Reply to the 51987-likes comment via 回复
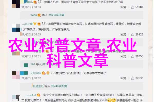Image resolution: width=154 pixels, height=102 pixels. (x=123, y=7)
